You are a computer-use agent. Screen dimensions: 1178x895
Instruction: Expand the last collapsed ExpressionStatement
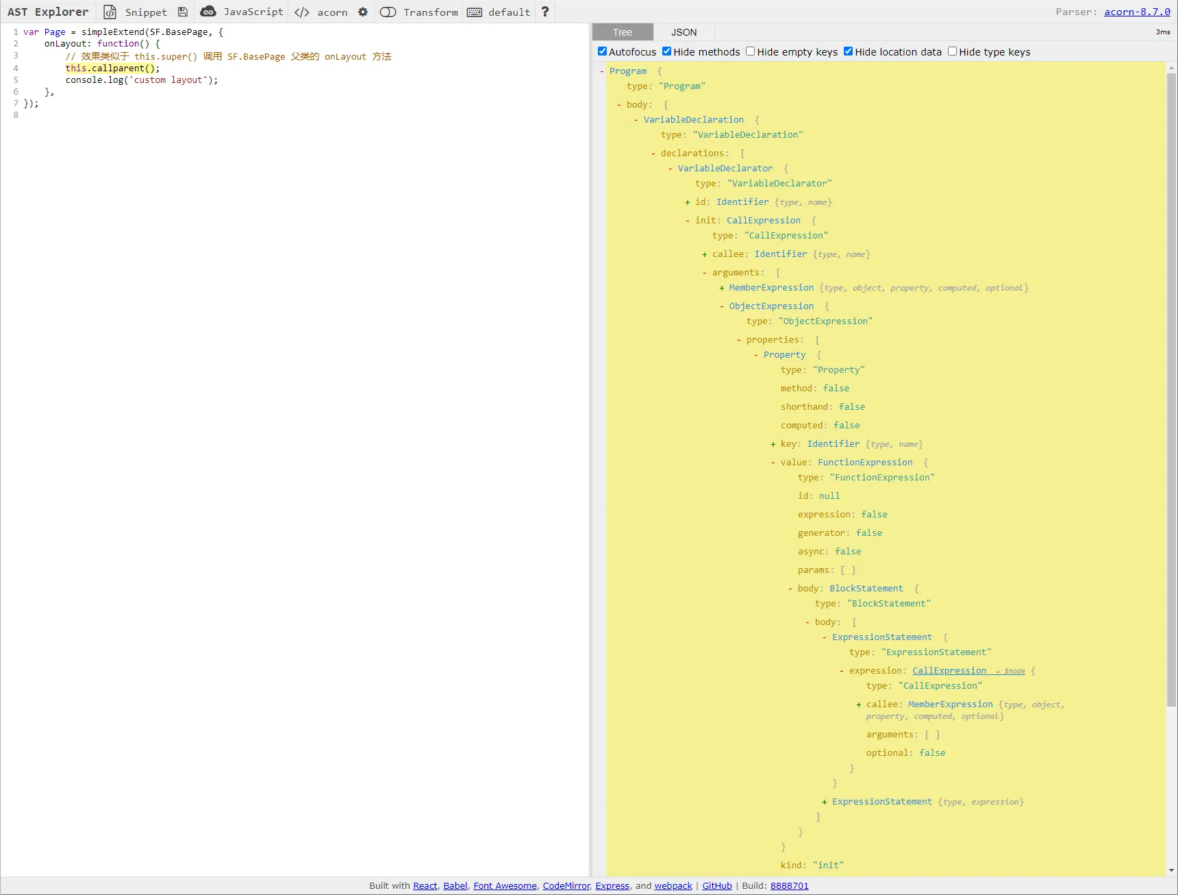(825, 802)
